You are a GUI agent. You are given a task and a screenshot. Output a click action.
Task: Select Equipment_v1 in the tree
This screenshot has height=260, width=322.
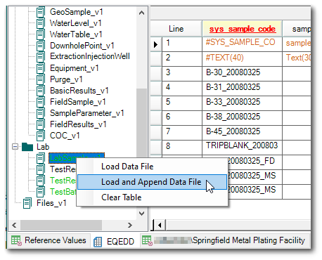coord(75,68)
